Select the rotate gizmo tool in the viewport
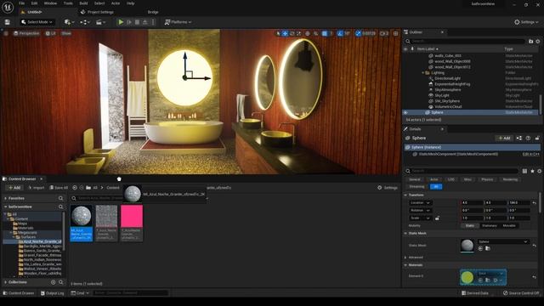This screenshot has width=544, height=306. click(x=292, y=33)
